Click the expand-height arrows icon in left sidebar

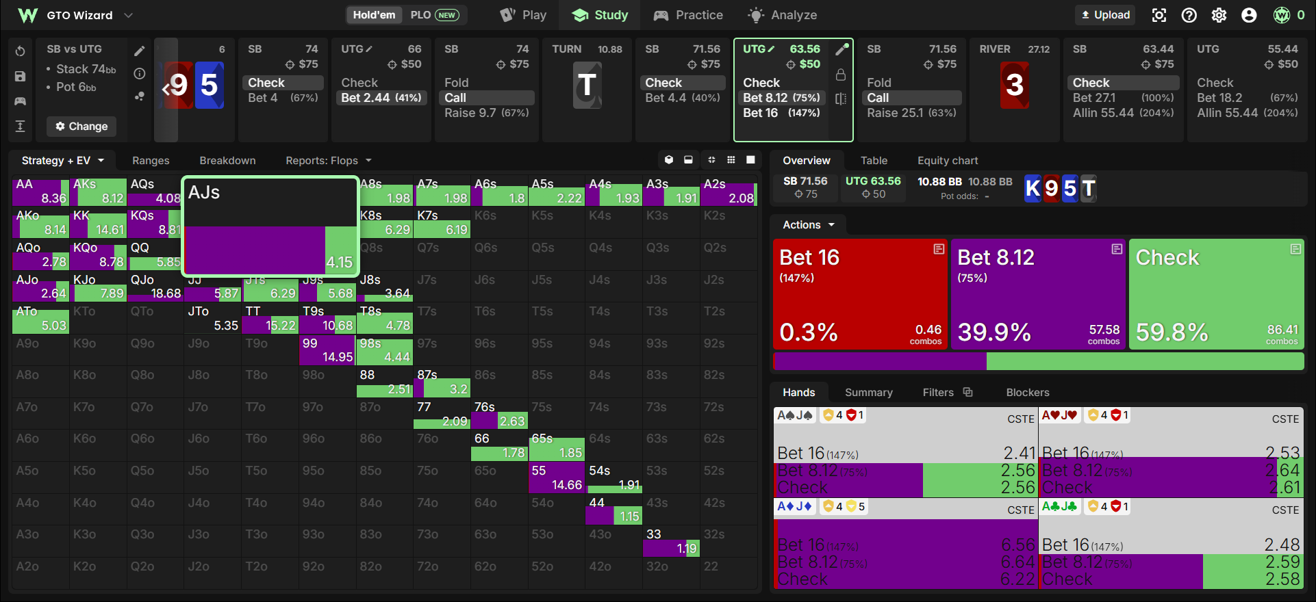20,126
